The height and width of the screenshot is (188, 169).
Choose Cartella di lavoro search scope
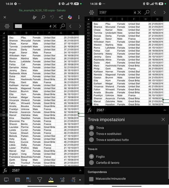tap(91, 163)
